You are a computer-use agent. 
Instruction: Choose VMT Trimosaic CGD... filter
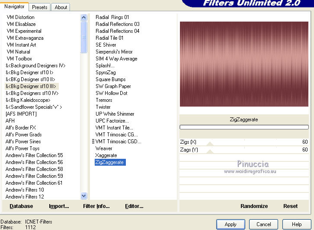(118, 141)
